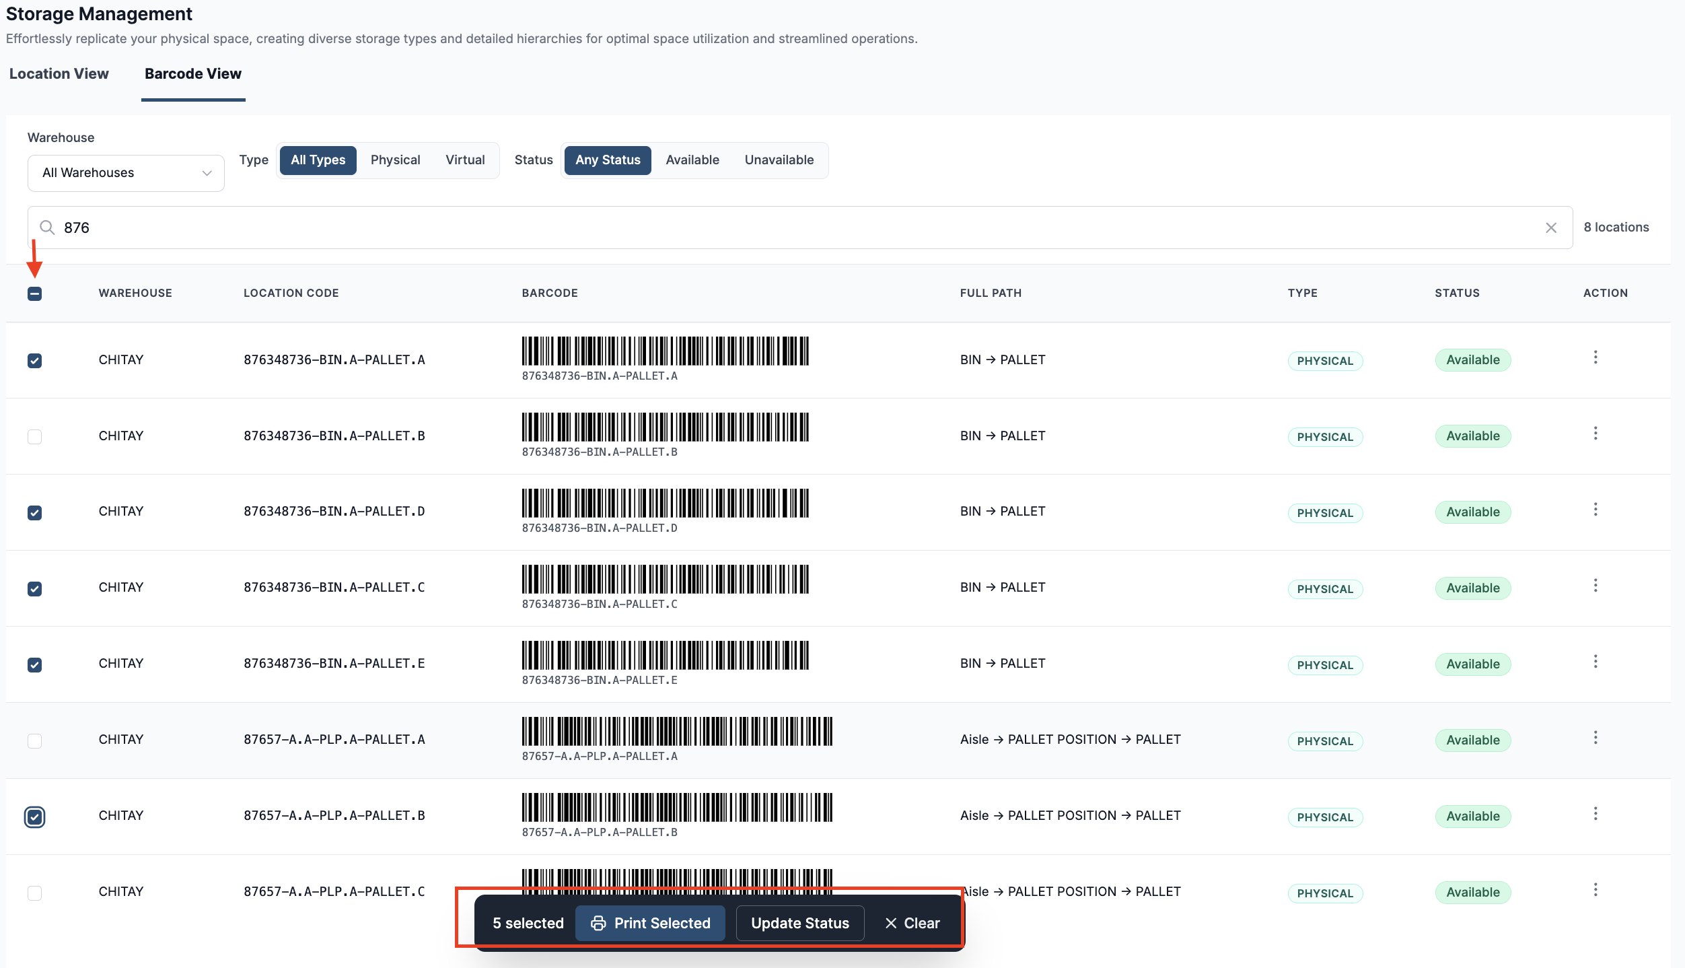
Task: Open the All Warehouses dropdown
Action: [126, 173]
